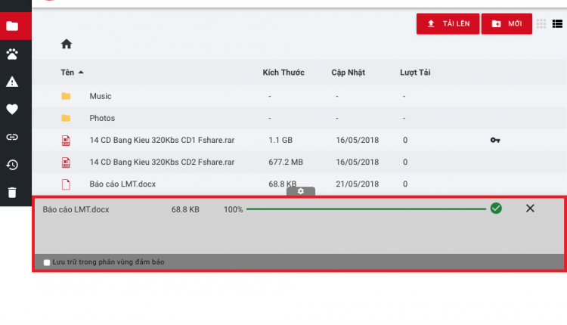Open the warning triangle sidebar icon

tap(12, 82)
